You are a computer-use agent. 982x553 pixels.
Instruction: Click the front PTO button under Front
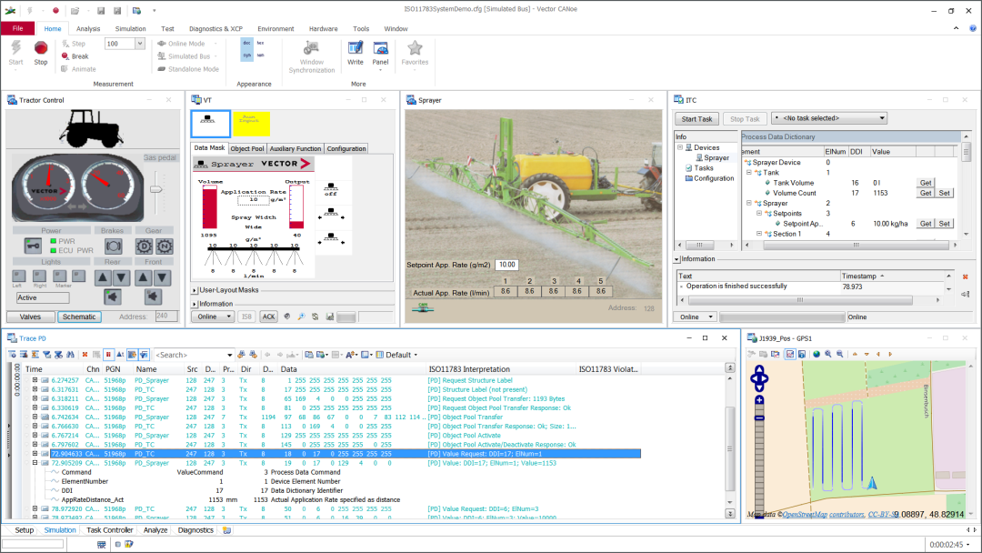tap(153, 297)
